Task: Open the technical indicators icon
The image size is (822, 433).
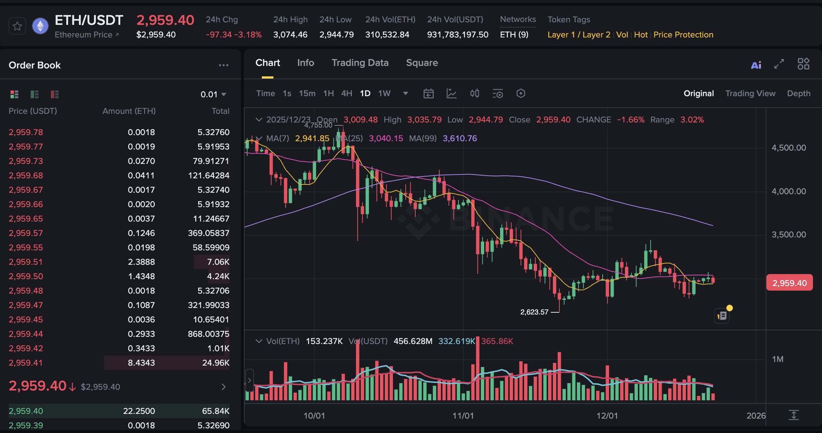Action: (497, 93)
